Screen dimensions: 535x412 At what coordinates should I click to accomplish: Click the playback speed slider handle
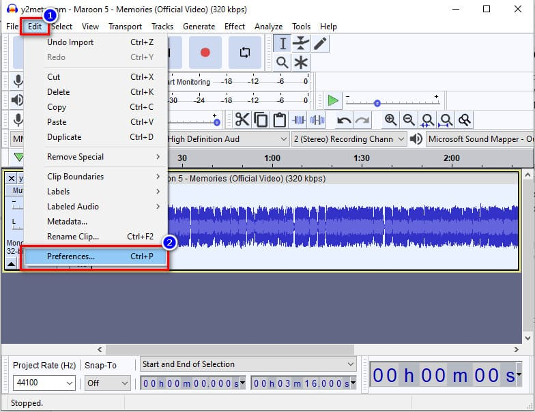(377, 103)
